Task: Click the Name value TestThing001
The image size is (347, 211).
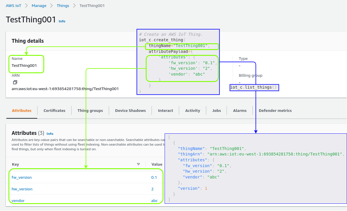Action: point(24,66)
